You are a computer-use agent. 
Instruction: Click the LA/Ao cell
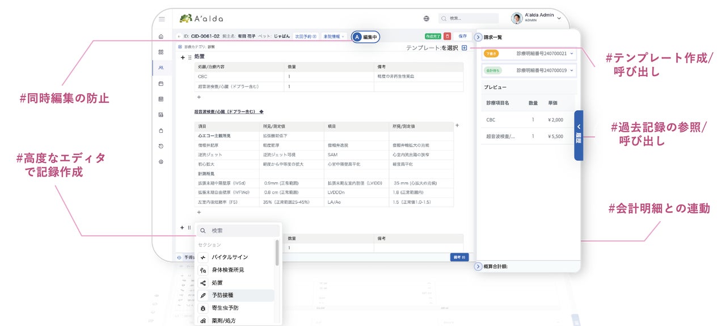(357, 202)
